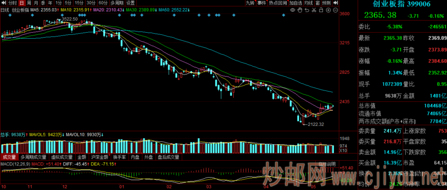
Task: Select 沪深金额 indicator tab
Action: click(x=100, y=157)
